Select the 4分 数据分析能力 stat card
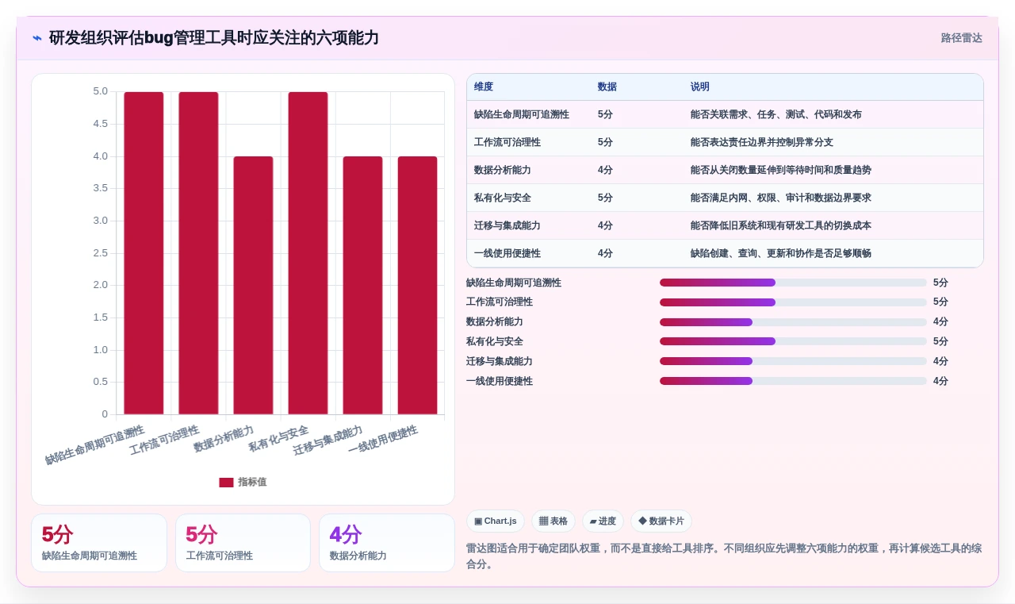The width and height of the screenshot is (1015, 604). pyautogui.click(x=387, y=543)
